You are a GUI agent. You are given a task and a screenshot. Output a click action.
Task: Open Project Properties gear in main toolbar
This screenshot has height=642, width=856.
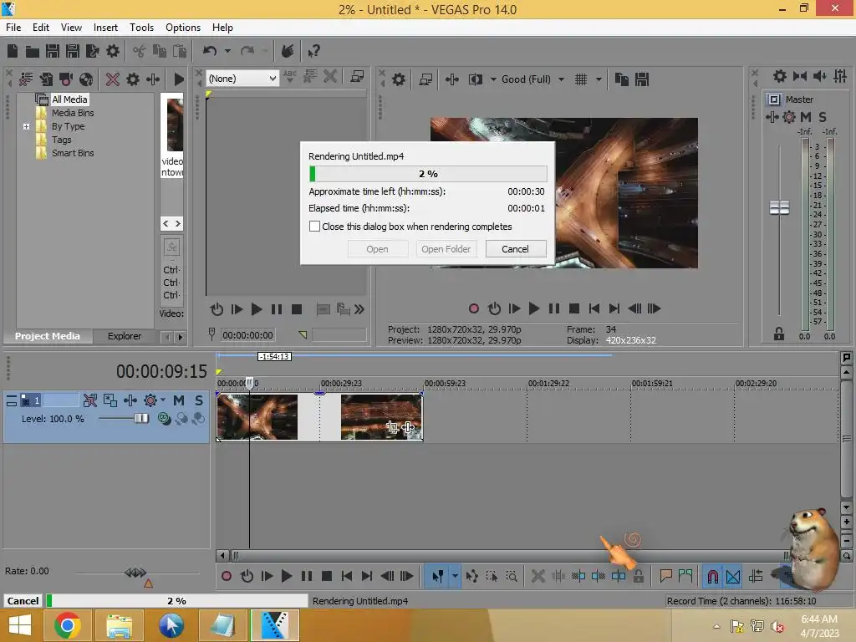tap(113, 51)
